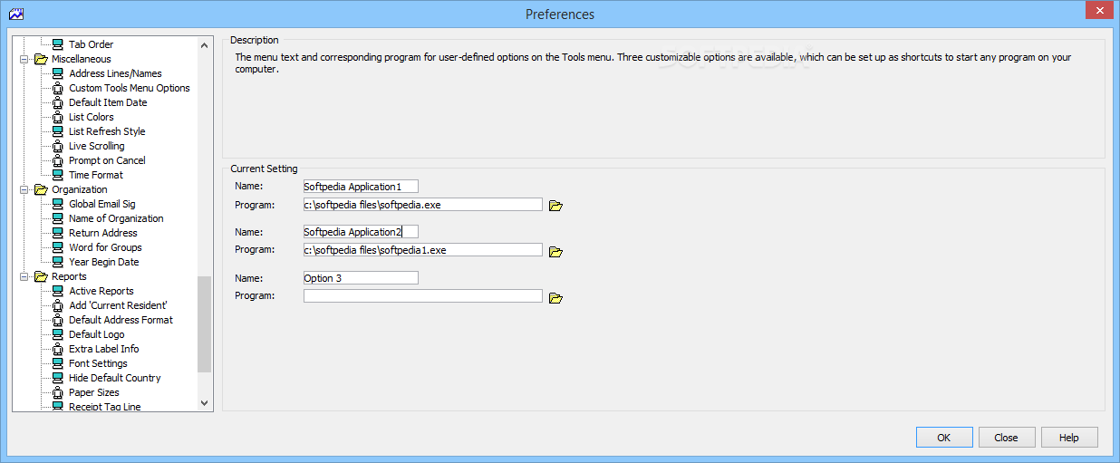The width and height of the screenshot is (1120, 463).
Task: Click the Year Begin Date icon
Action: coord(58,262)
